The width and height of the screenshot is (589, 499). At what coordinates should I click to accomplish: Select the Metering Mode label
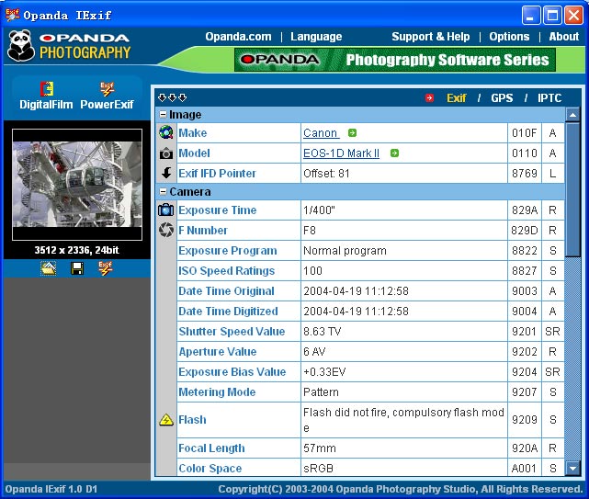(217, 392)
